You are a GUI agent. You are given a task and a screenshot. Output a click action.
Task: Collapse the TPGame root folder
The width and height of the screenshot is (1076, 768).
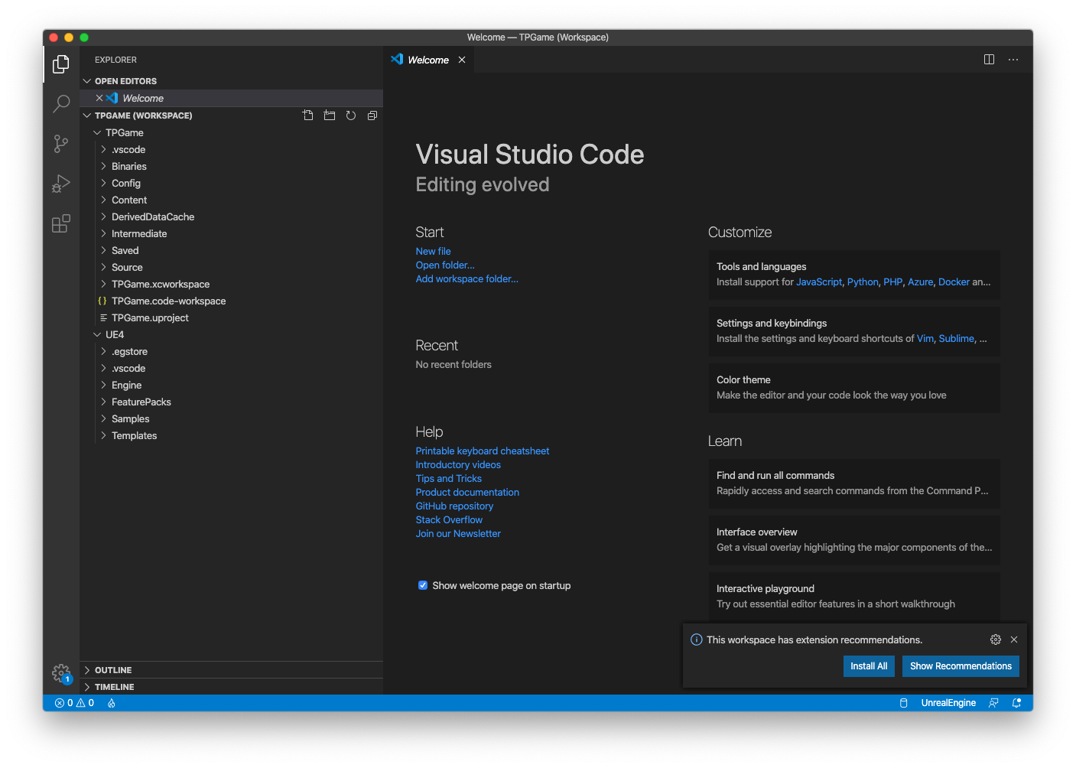(x=231, y=133)
